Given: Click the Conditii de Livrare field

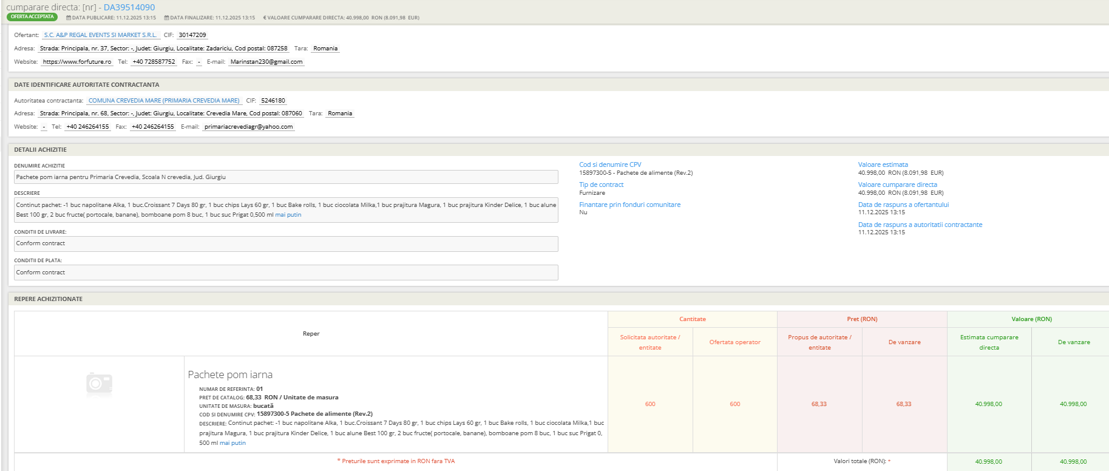Looking at the screenshot, I should (x=286, y=243).
